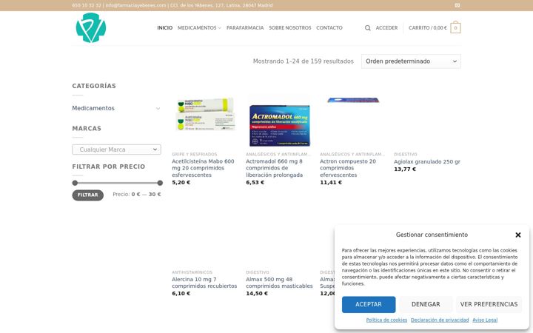The width and height of the screenshot is (533, 333).
Task: Click the email envelope icon in top bar
Action: [457, 5]
